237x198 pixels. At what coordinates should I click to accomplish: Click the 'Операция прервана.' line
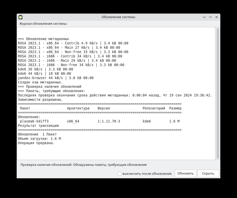[36, 143]
